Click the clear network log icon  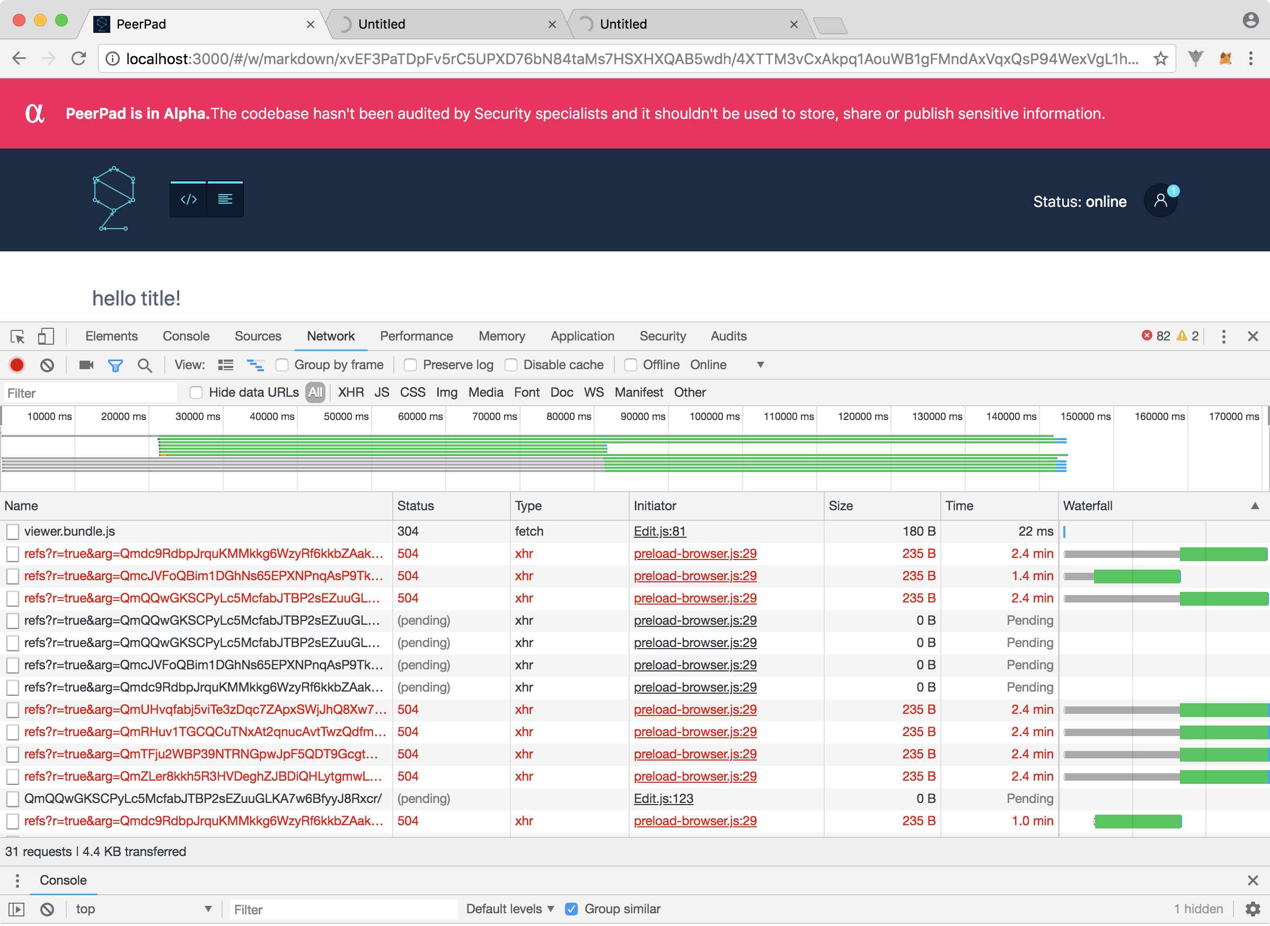click(x=47, y=365)
